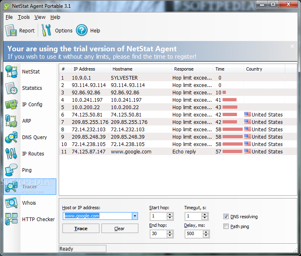The width and height of the screenshot is (301, 256).
Task: Open the Tools menu
Action: click(24, 17)
